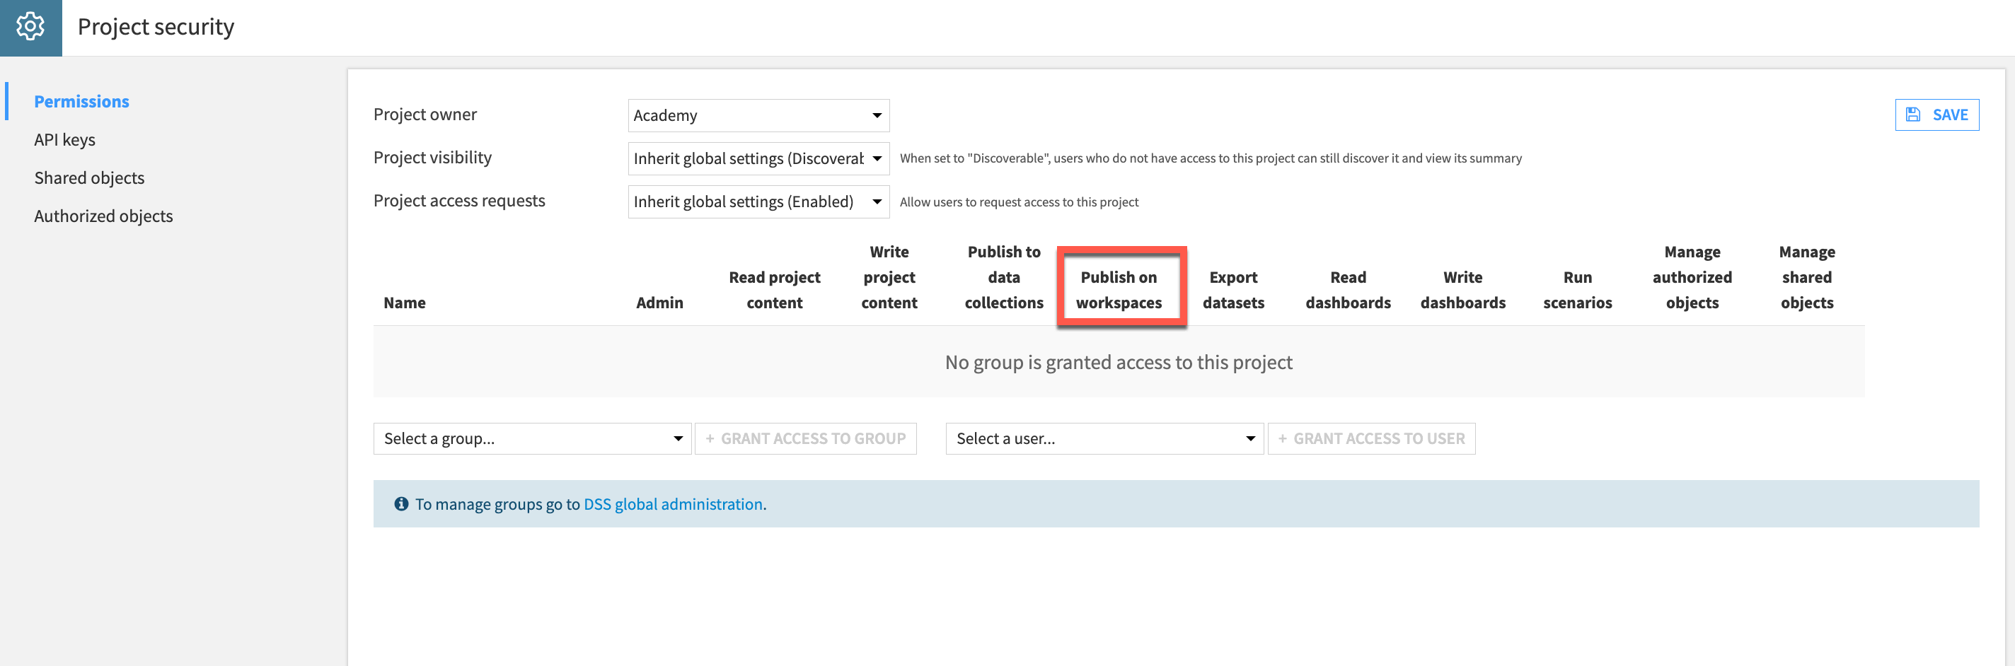Click Write project content column header
This screenshot has width=2015, height=666.
click(x=889, y=277)
